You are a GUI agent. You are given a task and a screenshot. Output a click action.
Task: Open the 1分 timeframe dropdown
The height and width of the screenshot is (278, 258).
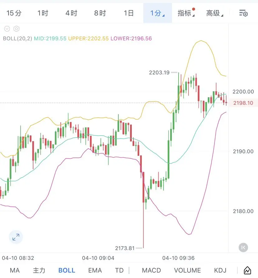(x=157, y=13)
